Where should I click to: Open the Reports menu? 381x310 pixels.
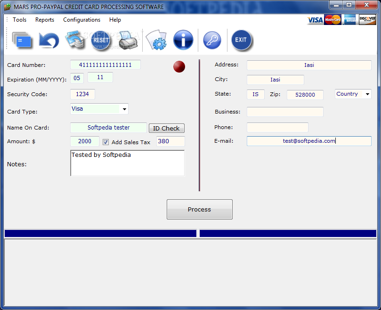point(45,20)
